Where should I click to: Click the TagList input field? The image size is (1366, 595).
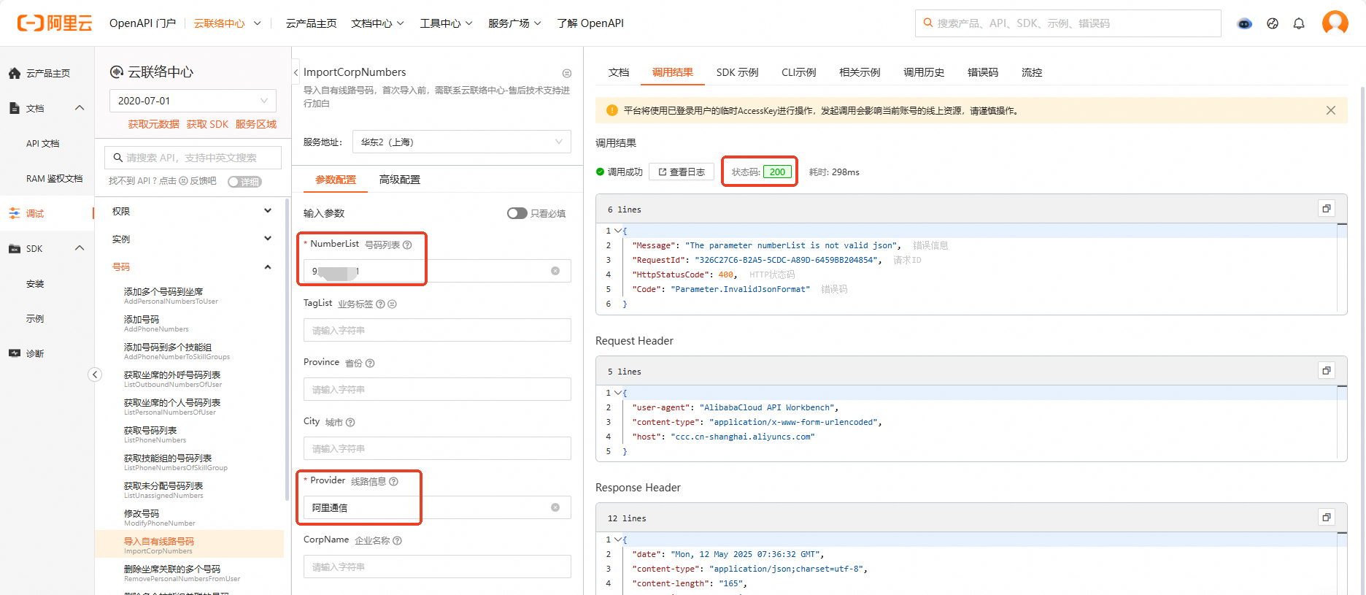point(437,330)
